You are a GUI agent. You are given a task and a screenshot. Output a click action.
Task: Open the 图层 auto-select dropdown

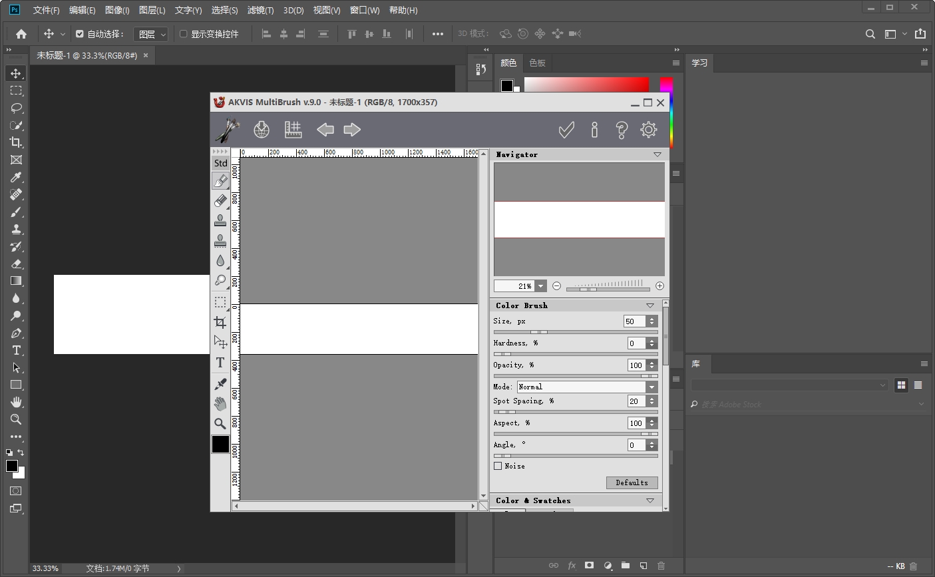[151, 34]
